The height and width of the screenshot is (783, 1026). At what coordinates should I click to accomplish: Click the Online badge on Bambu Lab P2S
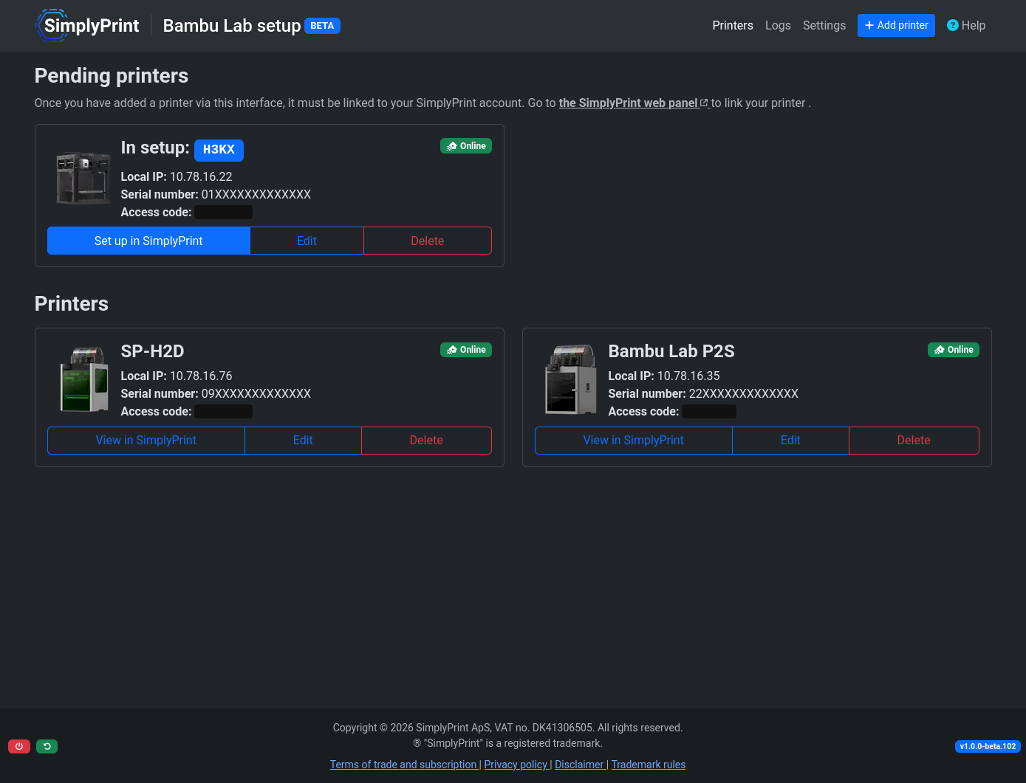954,350
